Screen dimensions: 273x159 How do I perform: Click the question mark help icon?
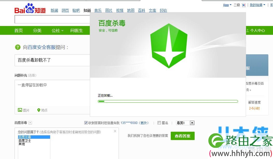tap(18, 48)
